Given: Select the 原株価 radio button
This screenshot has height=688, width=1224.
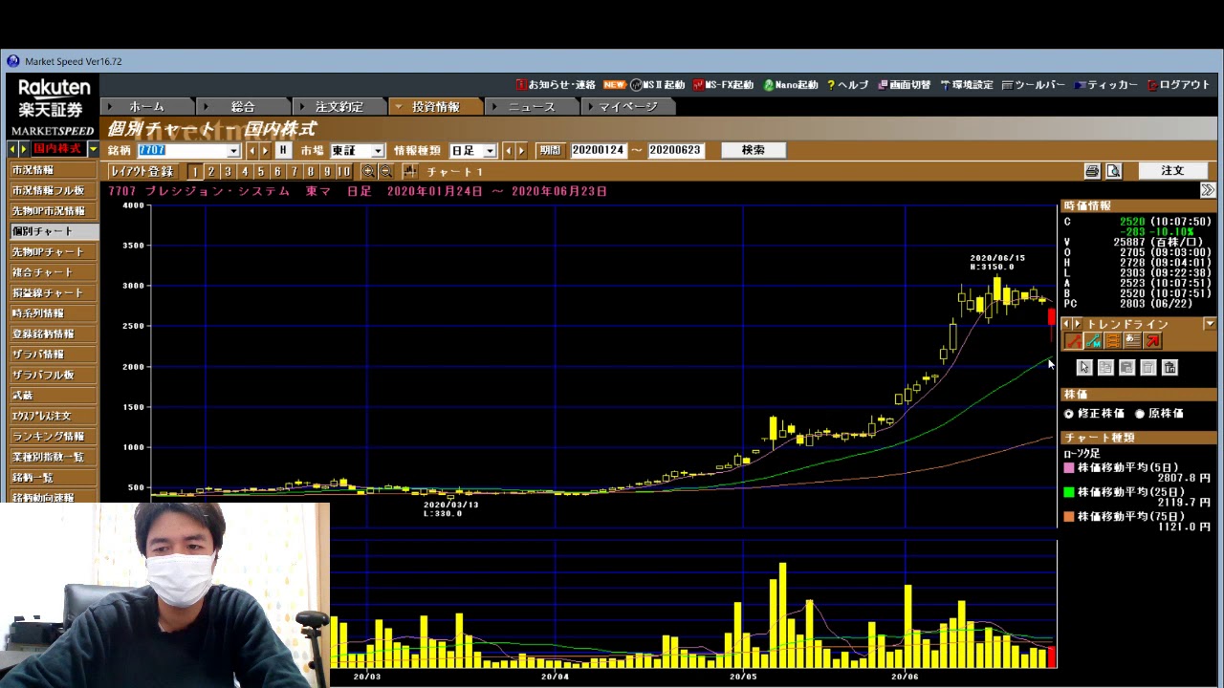Looking at the screenshot, I should (x=1140, y=414).
